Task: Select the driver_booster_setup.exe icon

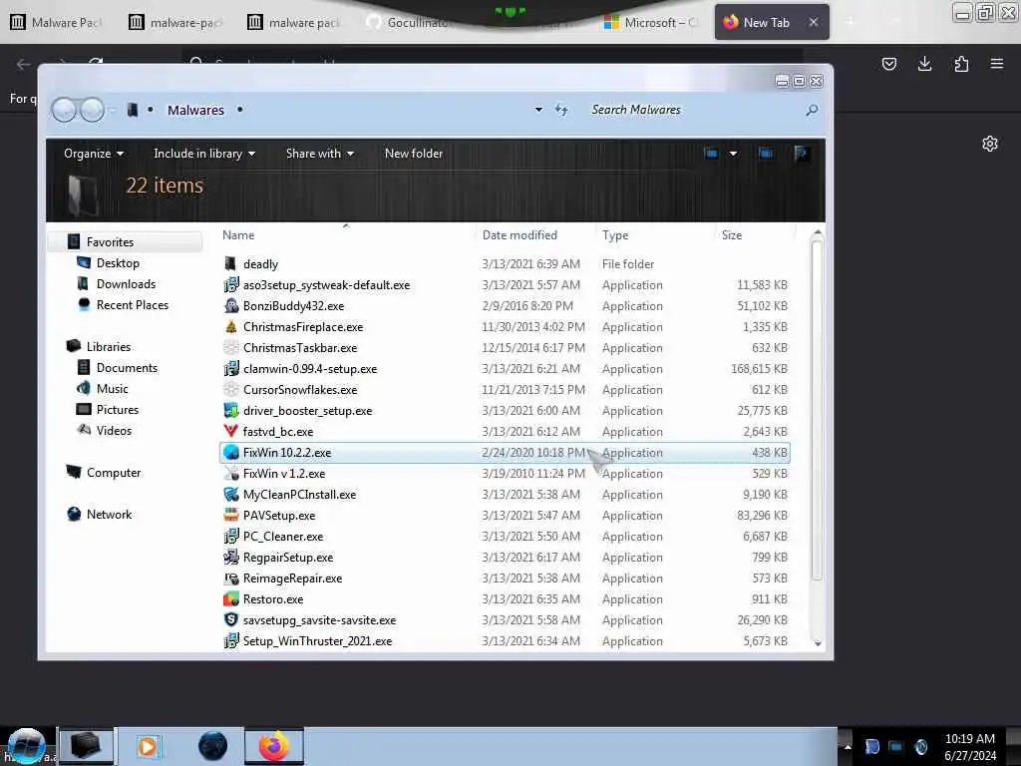Action: [x=231, y=410]
